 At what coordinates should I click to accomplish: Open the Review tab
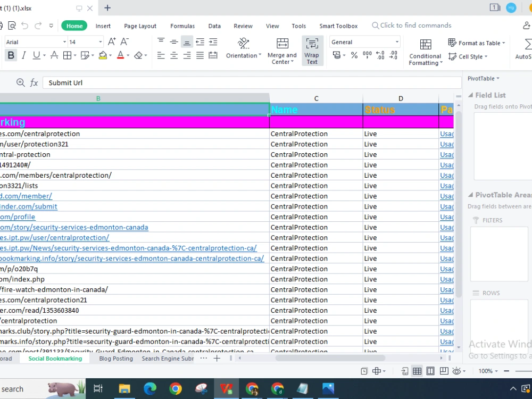(x=243, y=26)
